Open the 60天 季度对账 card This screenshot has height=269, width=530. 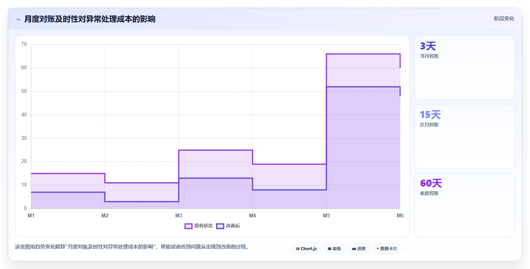[x=464, y=205]
